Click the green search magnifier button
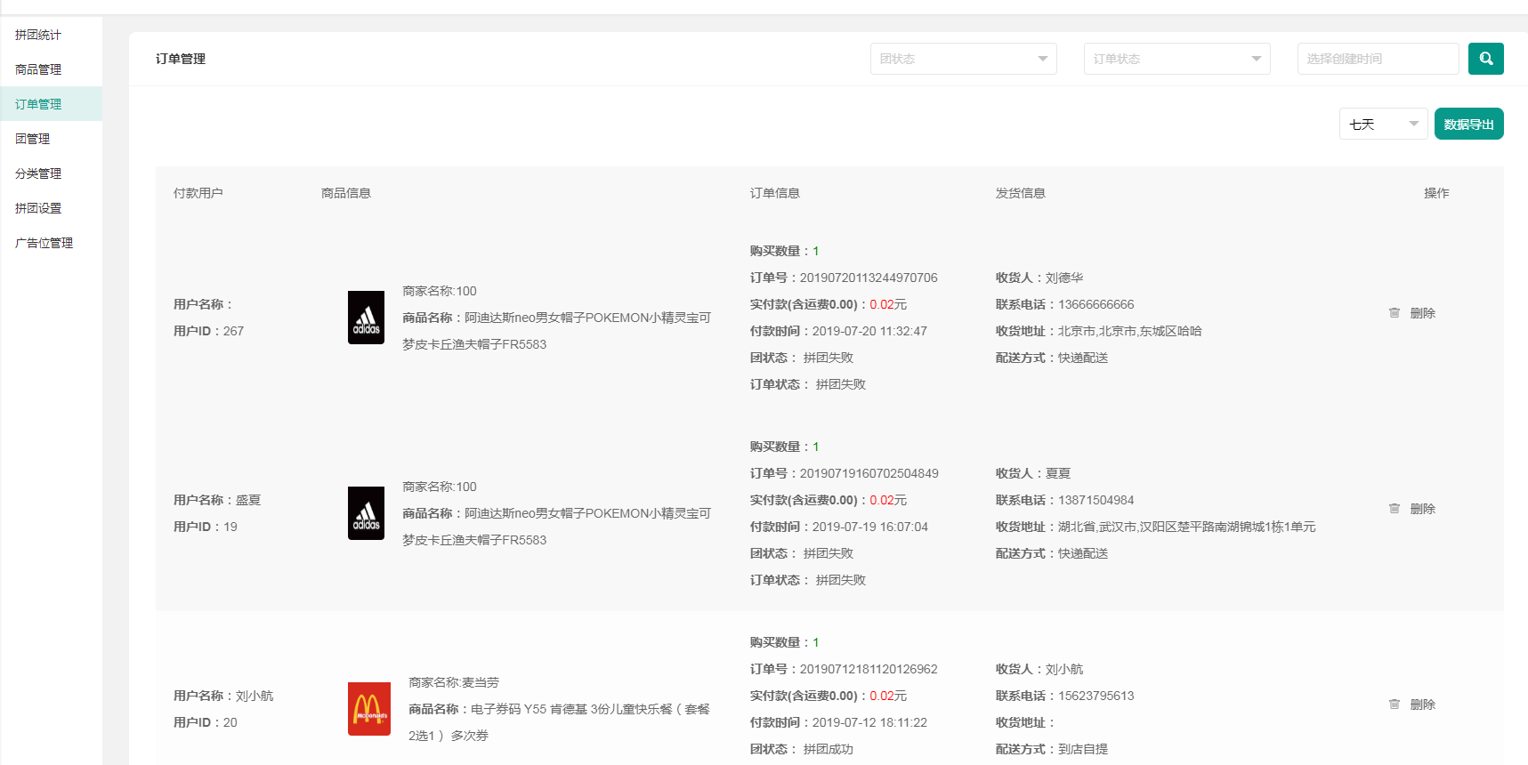The height and width of the screenshot is (765, 1528). [1485, 59]
